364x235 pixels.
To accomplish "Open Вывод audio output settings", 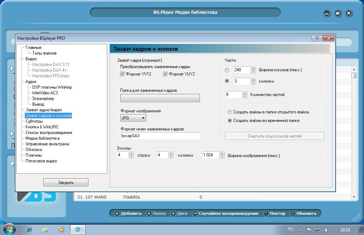I will [38, 104].
